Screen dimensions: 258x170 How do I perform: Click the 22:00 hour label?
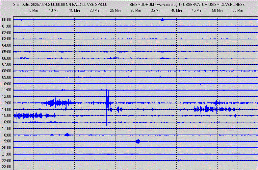pos(7,161)
